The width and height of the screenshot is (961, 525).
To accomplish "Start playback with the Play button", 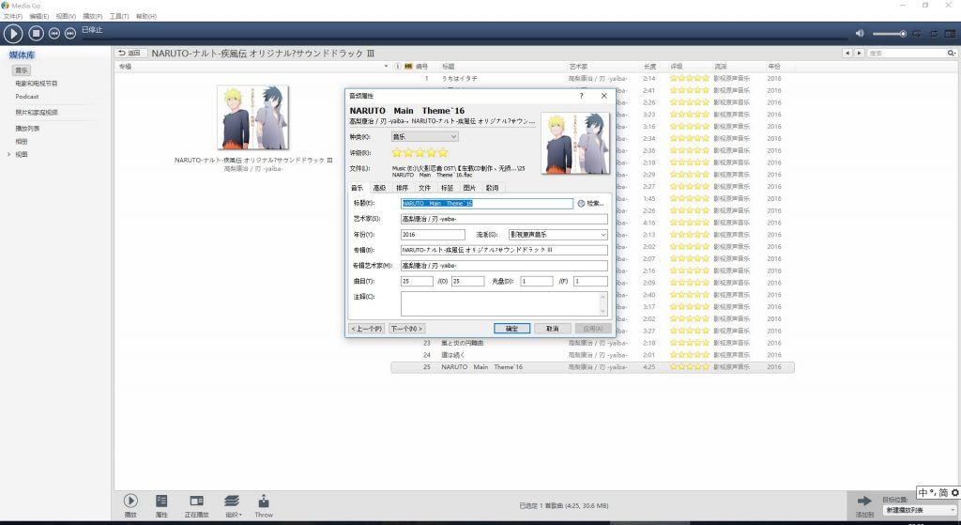I will [13, 33].
